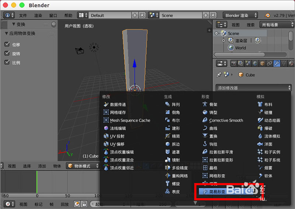Open the outliner 搜索 menu
Screen dimensions: 295x209
tap(251, 25)
